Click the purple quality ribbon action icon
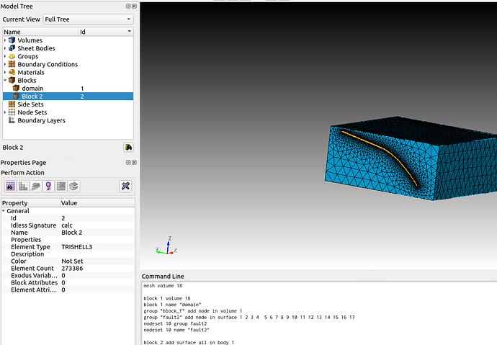The width and height of the screenshot is (497, 345). point(48,187)
